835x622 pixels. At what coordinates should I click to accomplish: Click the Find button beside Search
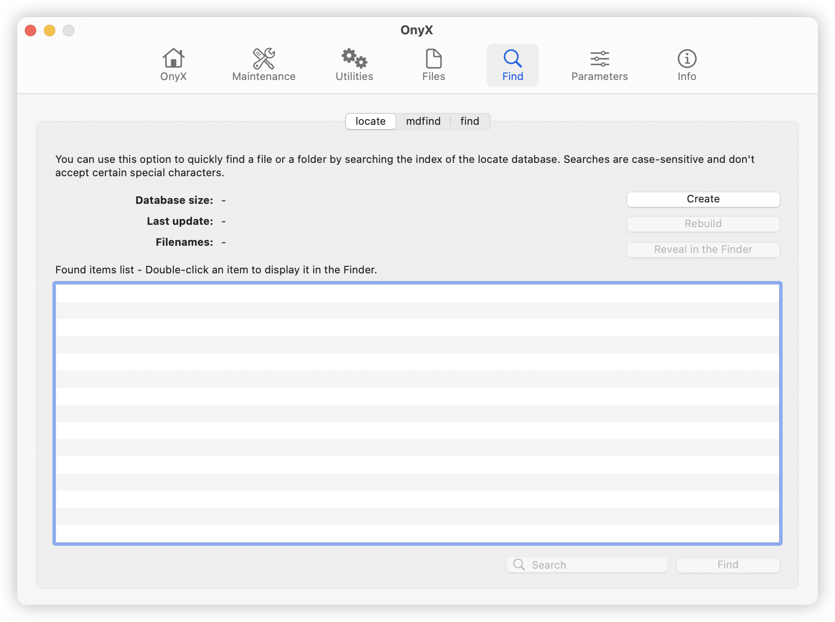click(728, 565)
